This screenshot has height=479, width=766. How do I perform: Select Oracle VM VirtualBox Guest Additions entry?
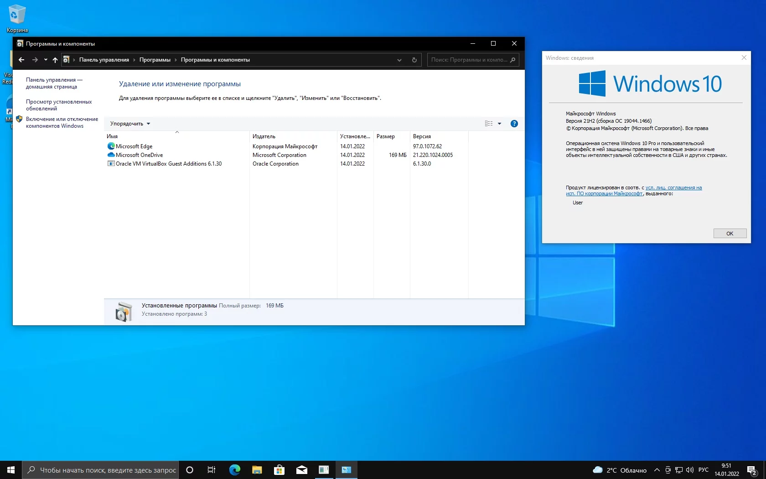tap(168, 164)
